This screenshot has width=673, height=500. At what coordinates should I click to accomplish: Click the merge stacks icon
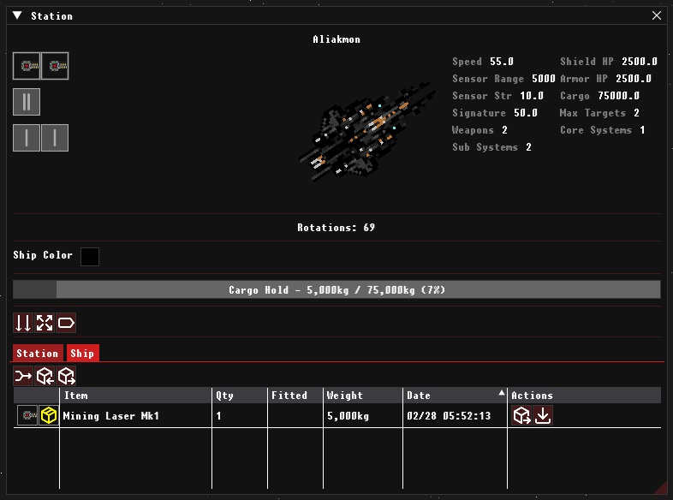pyautogui.click(x=23, y=377)
